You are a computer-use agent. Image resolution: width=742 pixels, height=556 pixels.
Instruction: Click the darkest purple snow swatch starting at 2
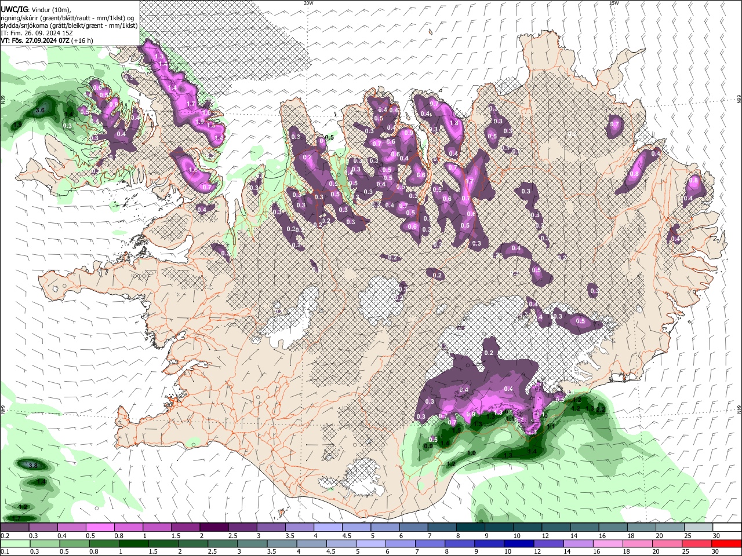pyautogui.click(x=214, y=528)
